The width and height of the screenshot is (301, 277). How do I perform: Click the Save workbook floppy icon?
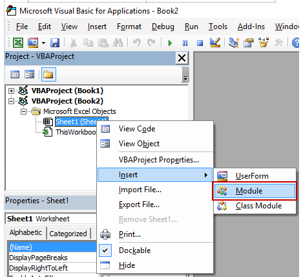55,43
